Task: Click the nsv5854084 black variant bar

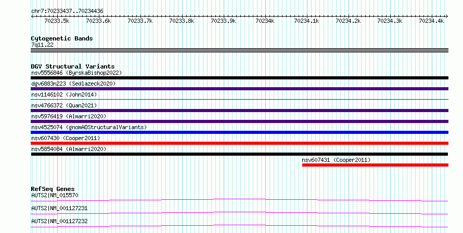Action: coord(239,154)
